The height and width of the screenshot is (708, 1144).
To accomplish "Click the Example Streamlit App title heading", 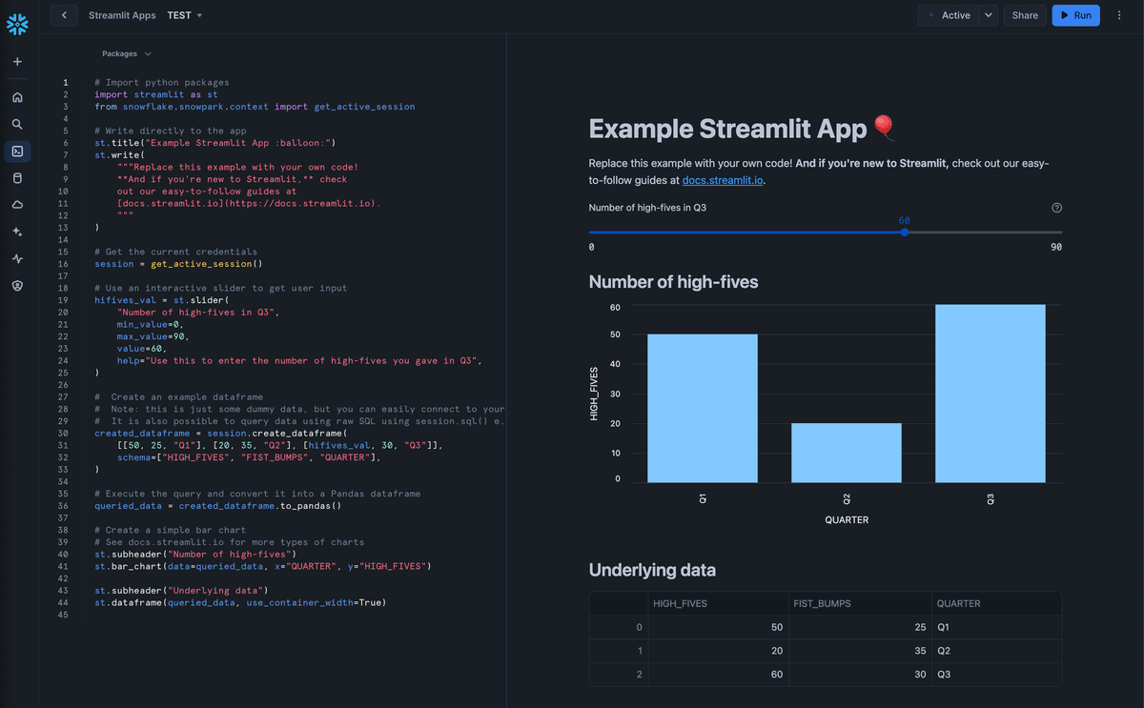I will (x=743, y=129).
